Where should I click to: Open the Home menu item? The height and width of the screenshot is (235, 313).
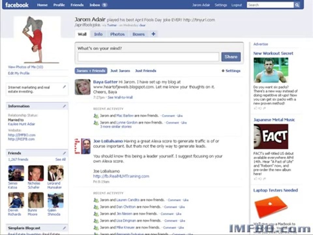click(x=42, y=5)
